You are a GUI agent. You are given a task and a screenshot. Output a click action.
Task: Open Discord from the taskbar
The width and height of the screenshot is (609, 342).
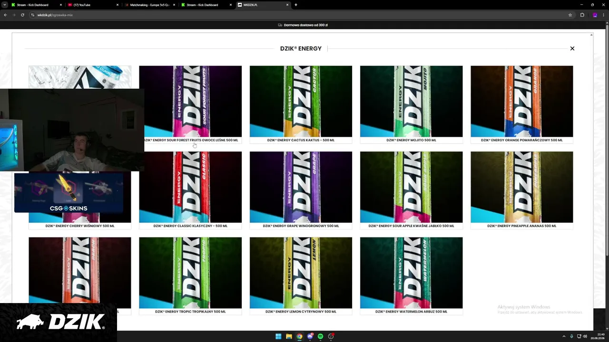(310, 336)
